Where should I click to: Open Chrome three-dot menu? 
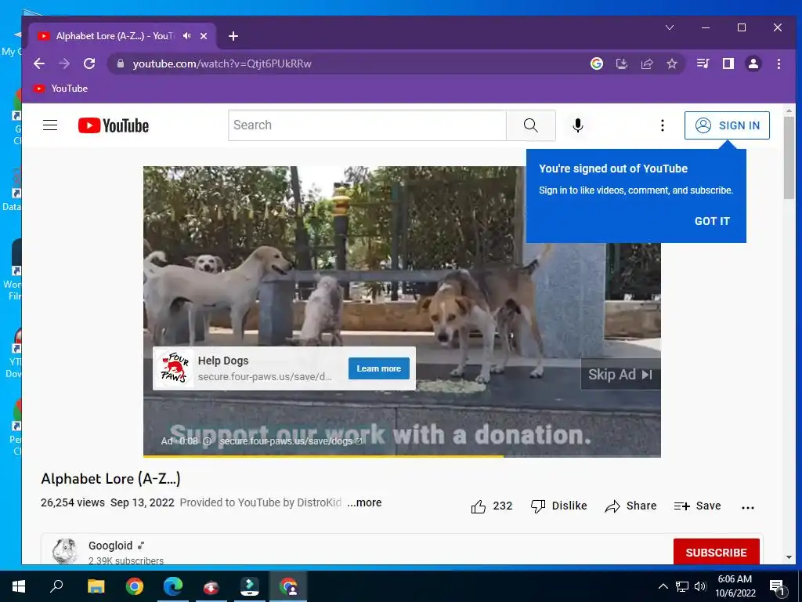779,63
